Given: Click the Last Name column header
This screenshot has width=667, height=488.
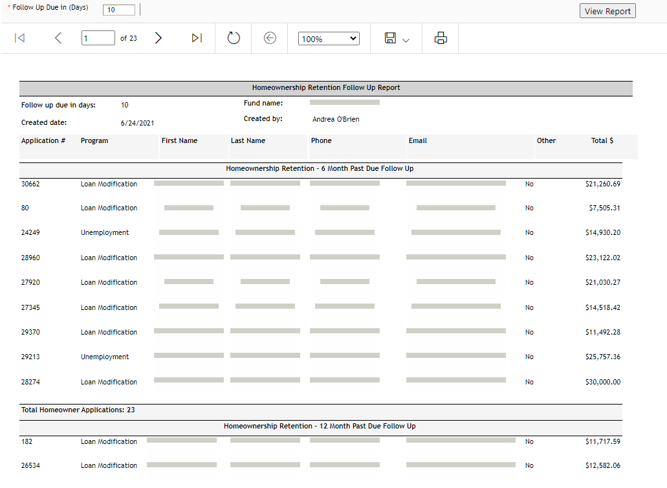Looking at the screenshot, I should coord(248,140).
